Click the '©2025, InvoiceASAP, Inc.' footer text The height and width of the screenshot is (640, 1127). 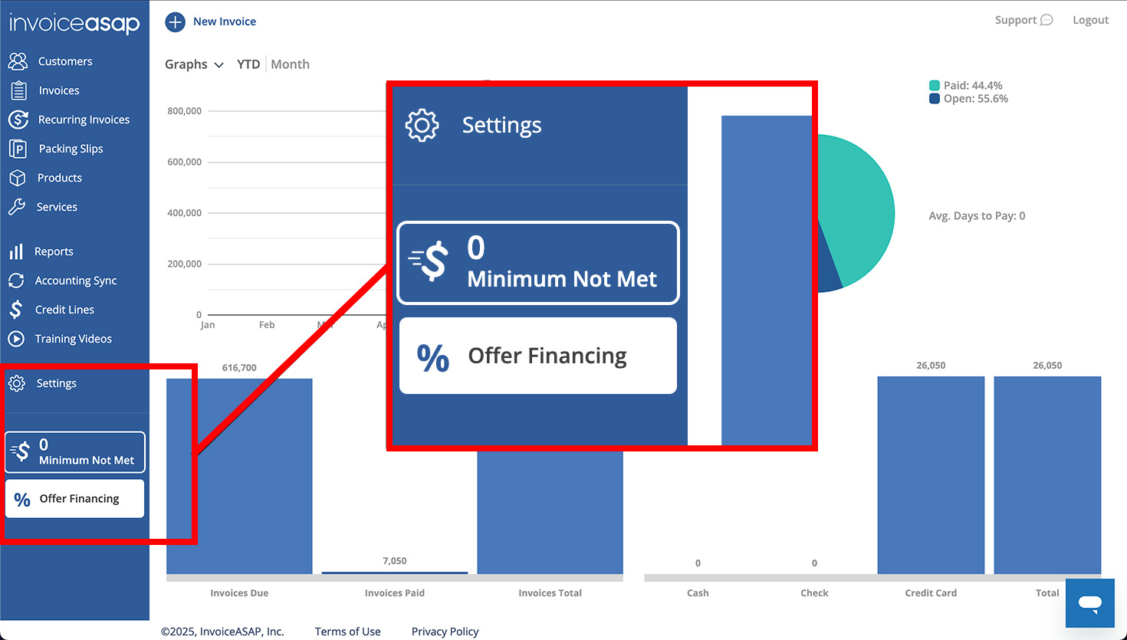pyautogui.click(x=222, y=632)
